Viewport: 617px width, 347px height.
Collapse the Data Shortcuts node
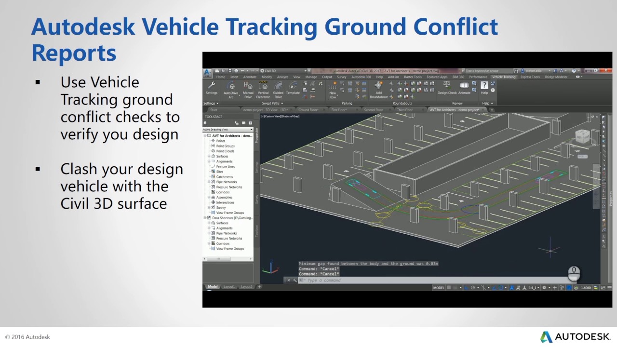coord(205,218)
